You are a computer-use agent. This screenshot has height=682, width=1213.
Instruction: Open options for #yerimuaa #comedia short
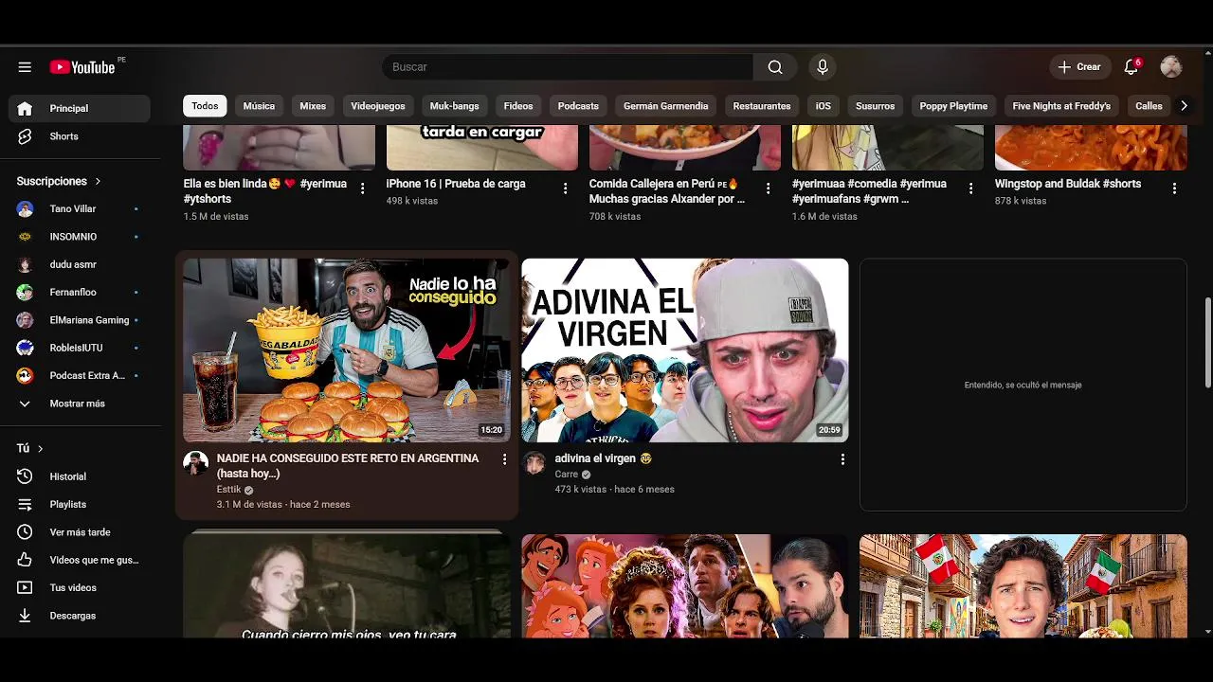click(x=971, y=188)
